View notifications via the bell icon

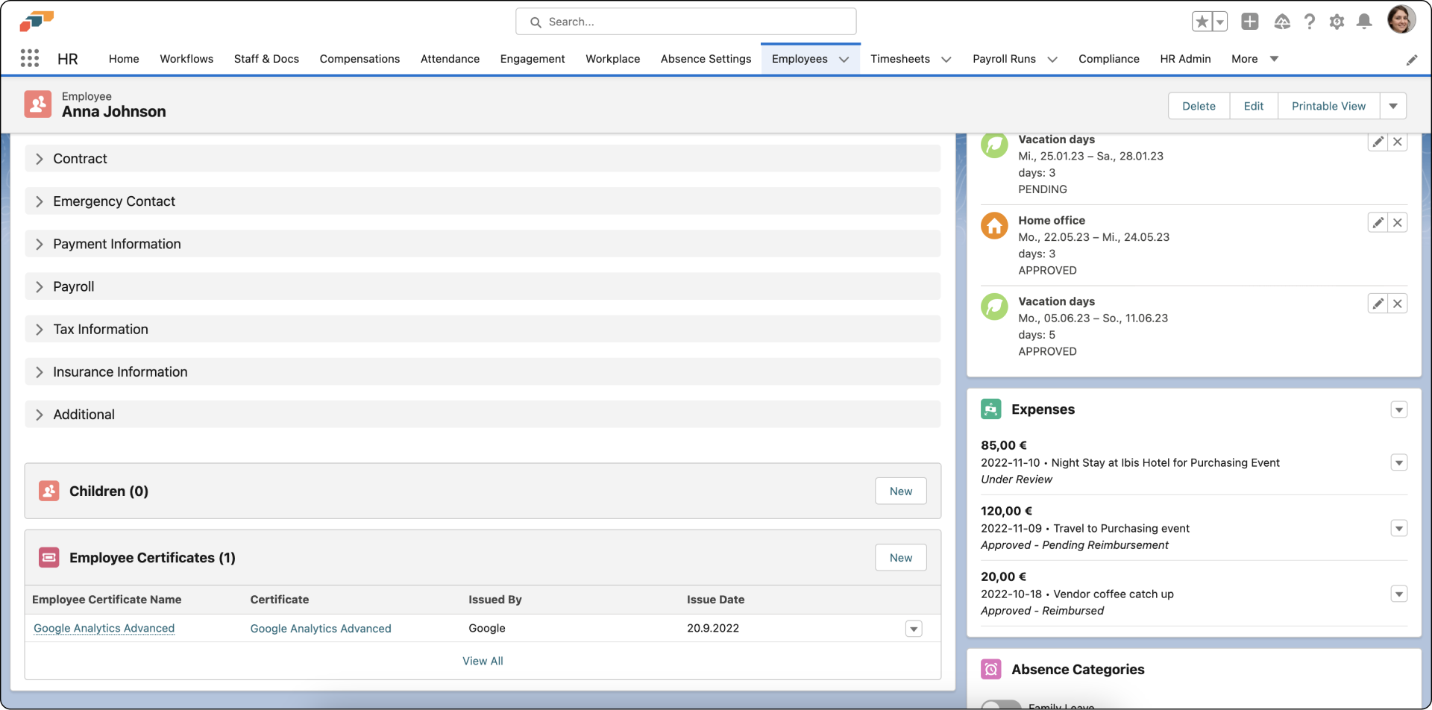pyautogui.click(x=1364, y=22)
